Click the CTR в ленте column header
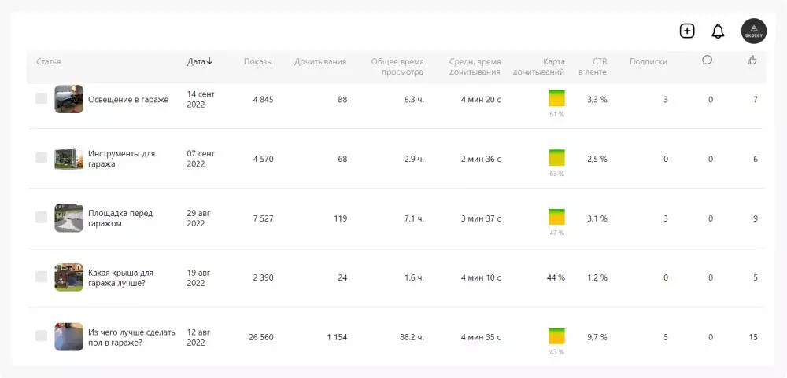This screenshot has height=378, width=787. click(x=593, y=66)
